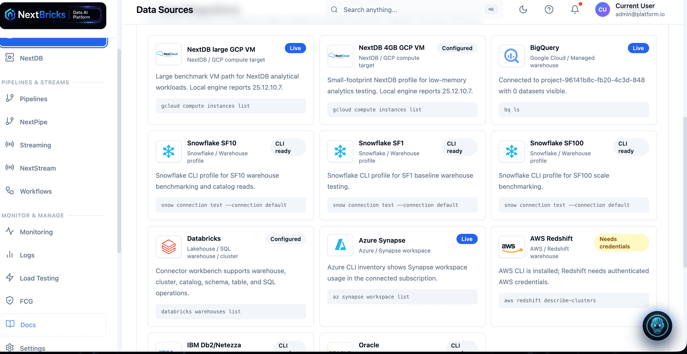The image size is (687, 354).
Task: Click the Current User name
Action: tap(635, 6)
